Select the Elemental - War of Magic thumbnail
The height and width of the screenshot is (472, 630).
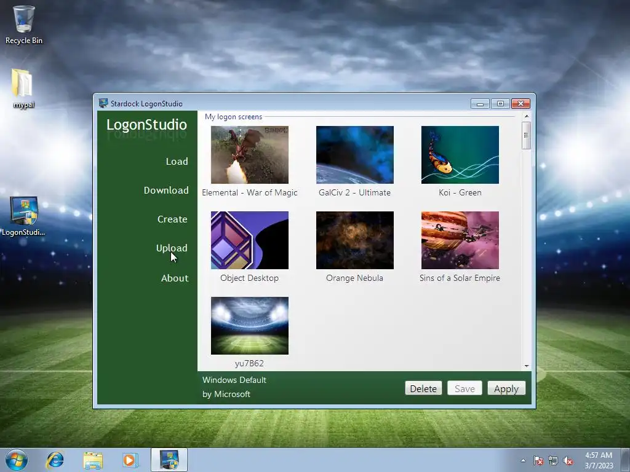pyautogui.click(x=250, y=155)
